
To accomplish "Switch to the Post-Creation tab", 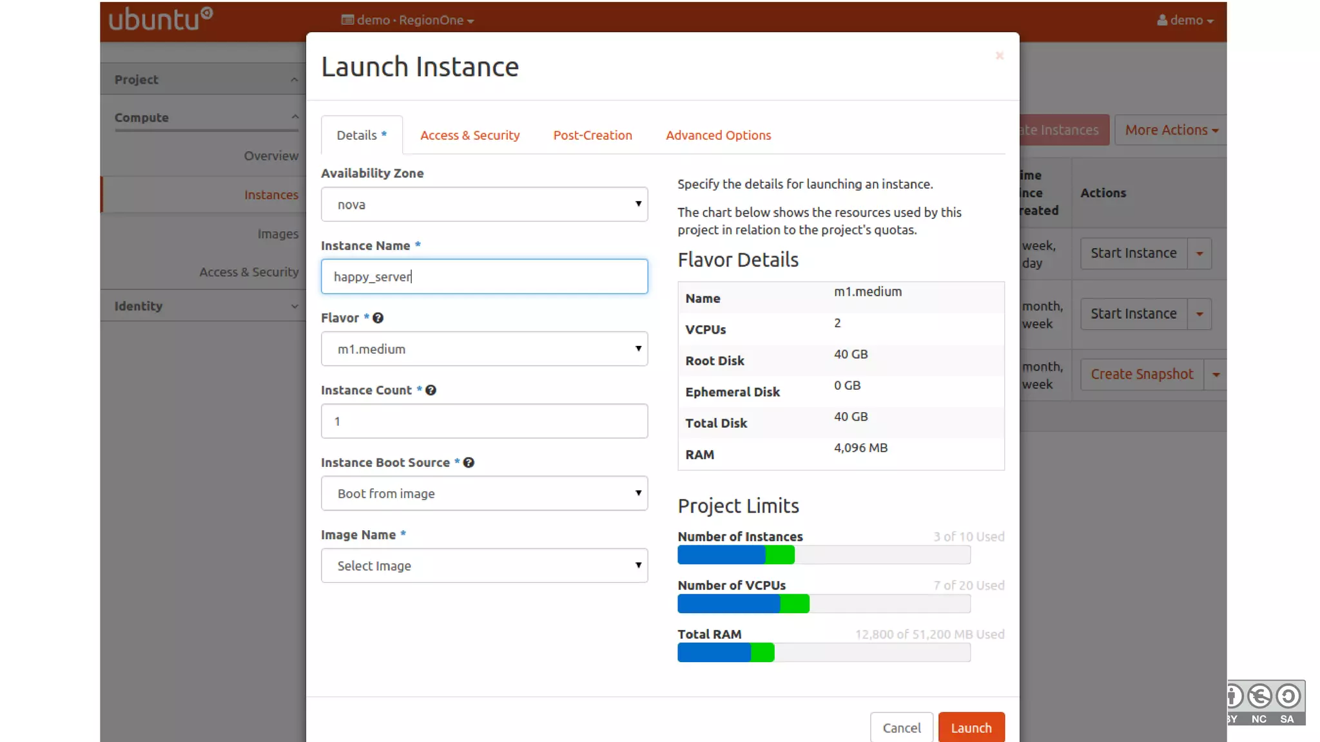I will [592, 135].
